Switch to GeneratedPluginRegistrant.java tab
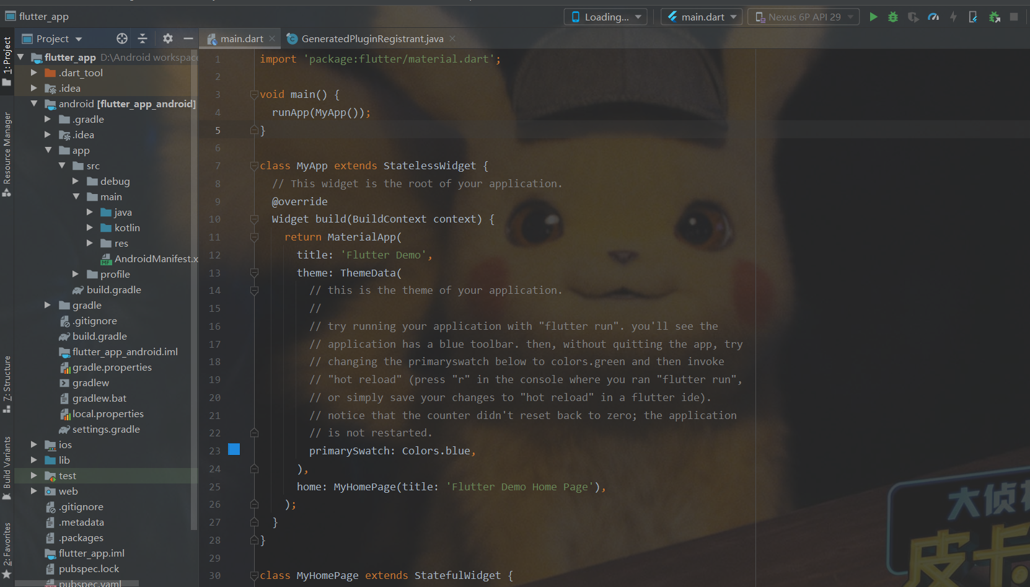 click(x=372, y=38)
